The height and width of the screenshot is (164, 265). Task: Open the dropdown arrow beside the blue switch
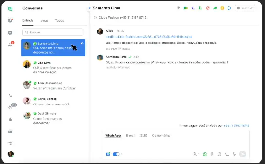point(121,154)
